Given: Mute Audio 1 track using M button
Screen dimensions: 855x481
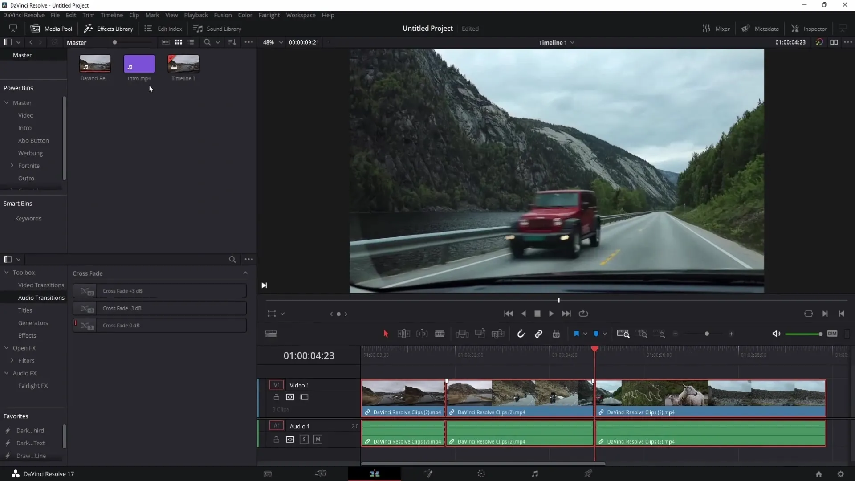Looking at the screenshot, I should pos(318,439).
